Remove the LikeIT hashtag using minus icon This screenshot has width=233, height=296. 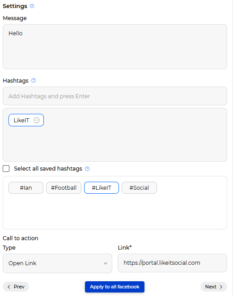tap(37, 120)
